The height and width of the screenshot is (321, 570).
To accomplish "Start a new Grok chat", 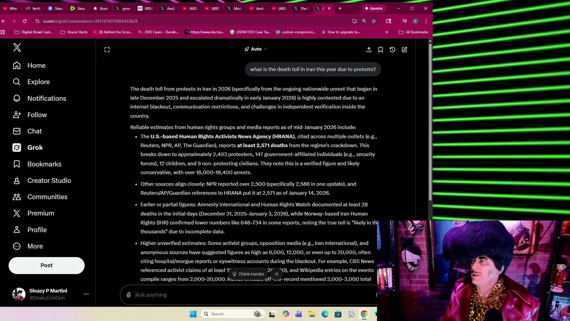I will [404, 49].
